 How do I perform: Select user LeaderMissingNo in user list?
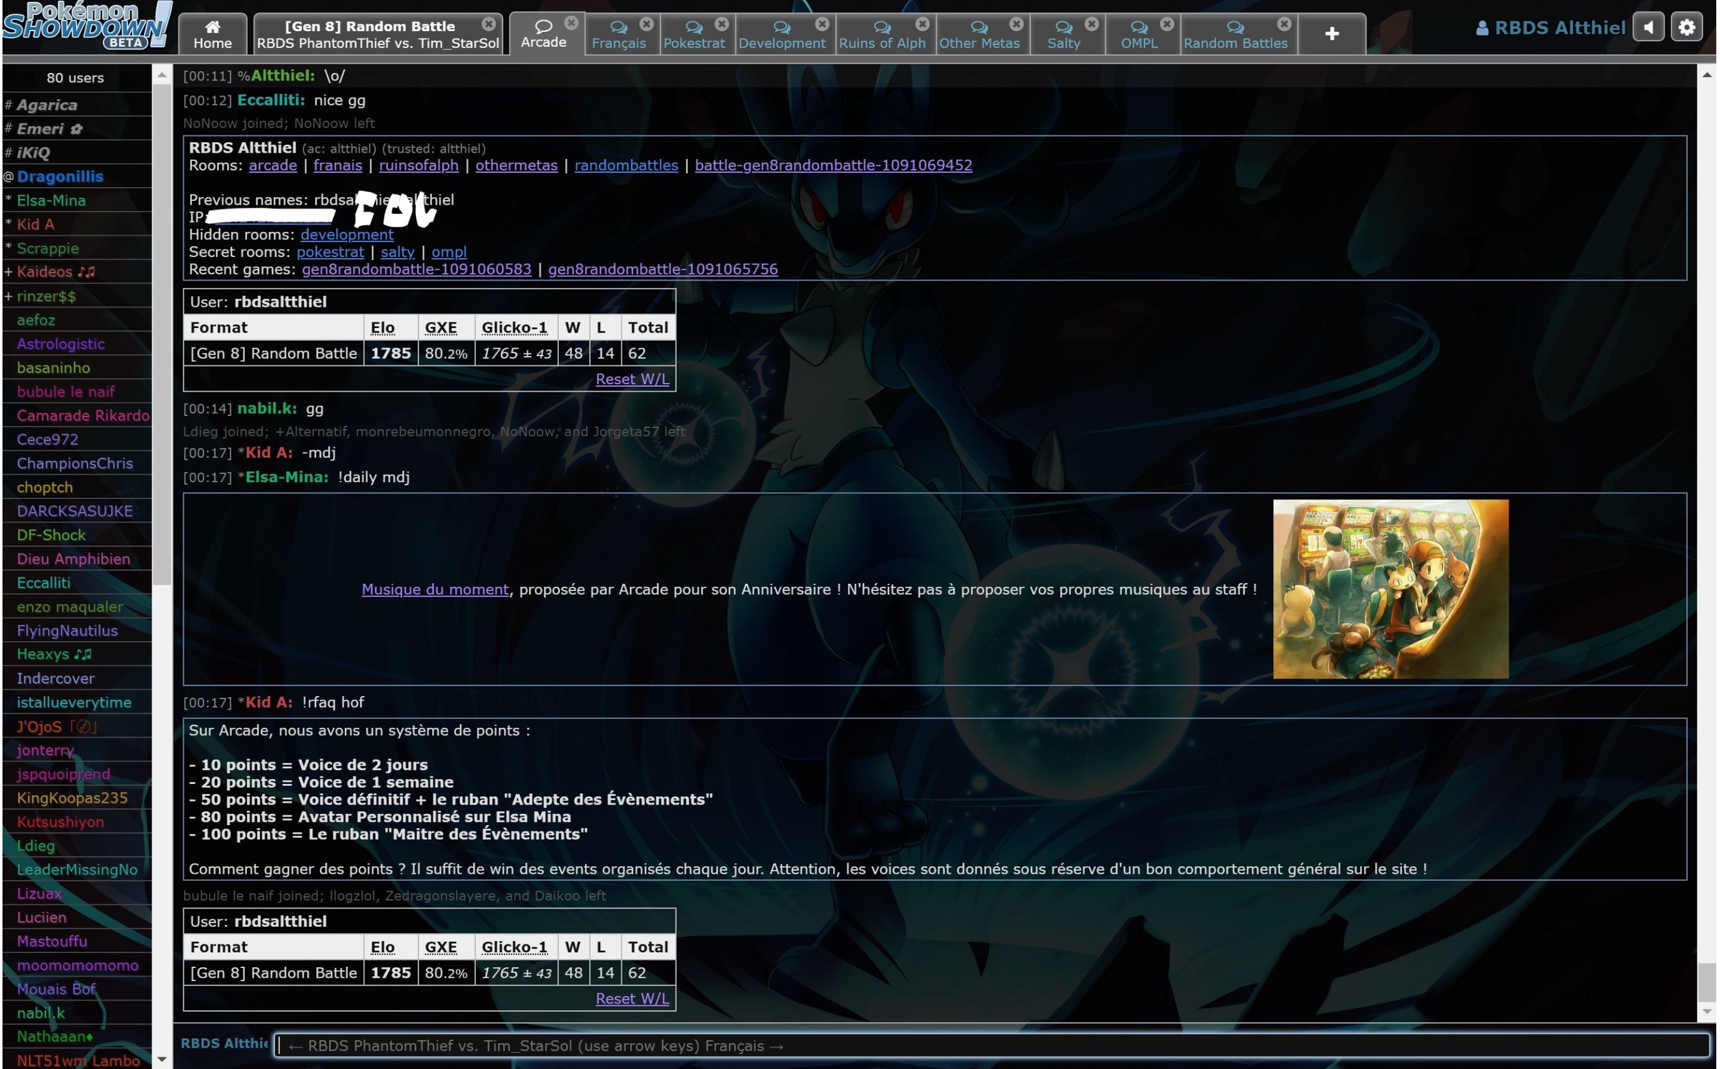click(76, 869)
